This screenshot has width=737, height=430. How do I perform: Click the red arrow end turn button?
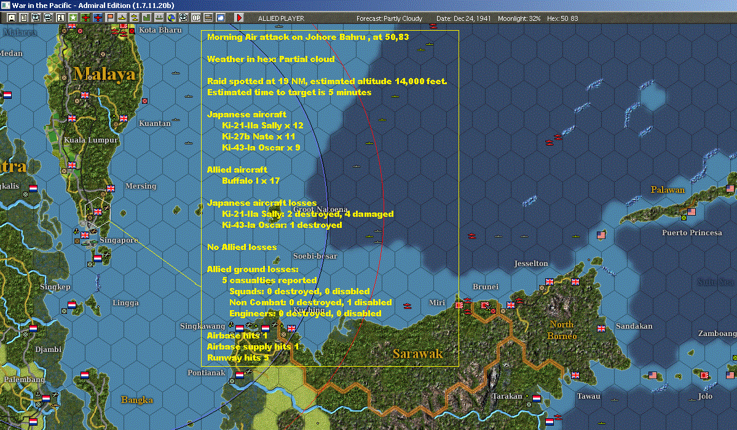238,18
